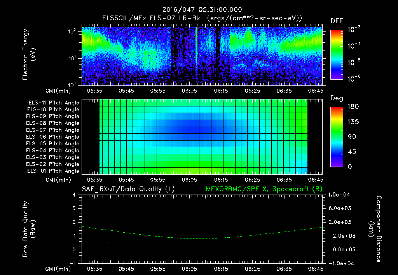The width and height of the screenshot is (398, 275).
Task: Select the ELS-01 Pitch Angle row label
Action: (x=53, y=171)
